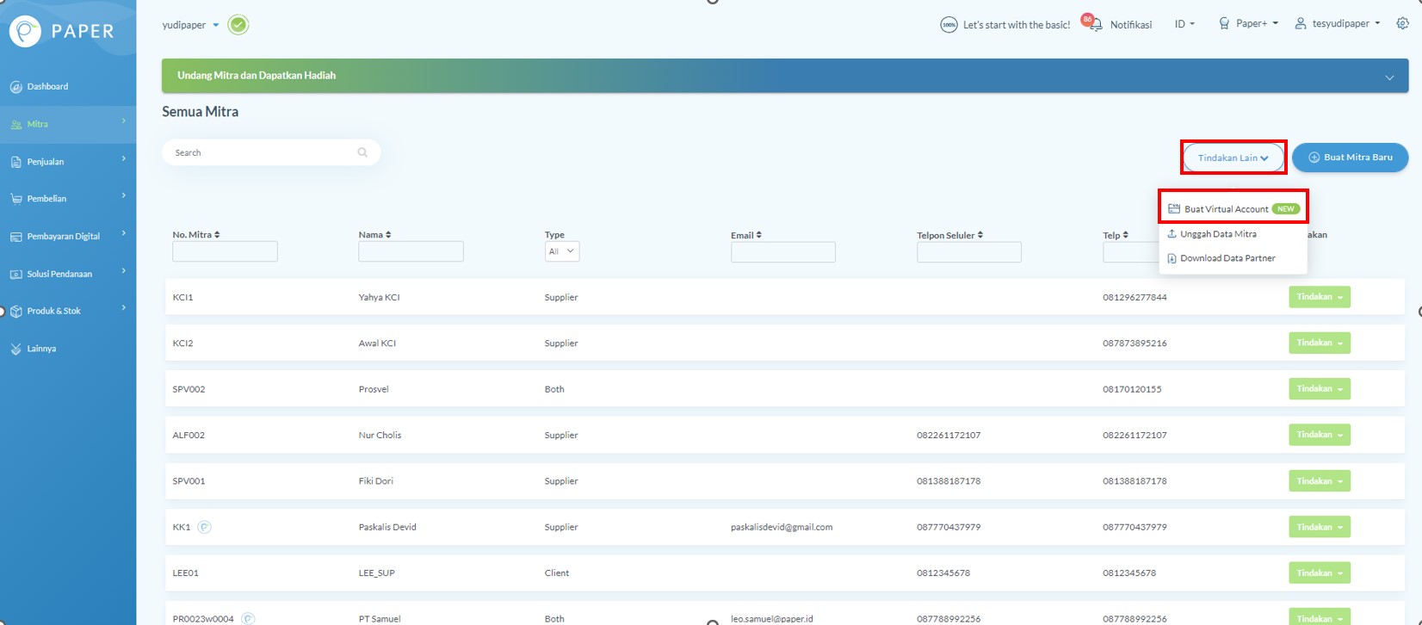
Task: Open the tesyudipaper user dropdown
Action: tap(1337, 24)
